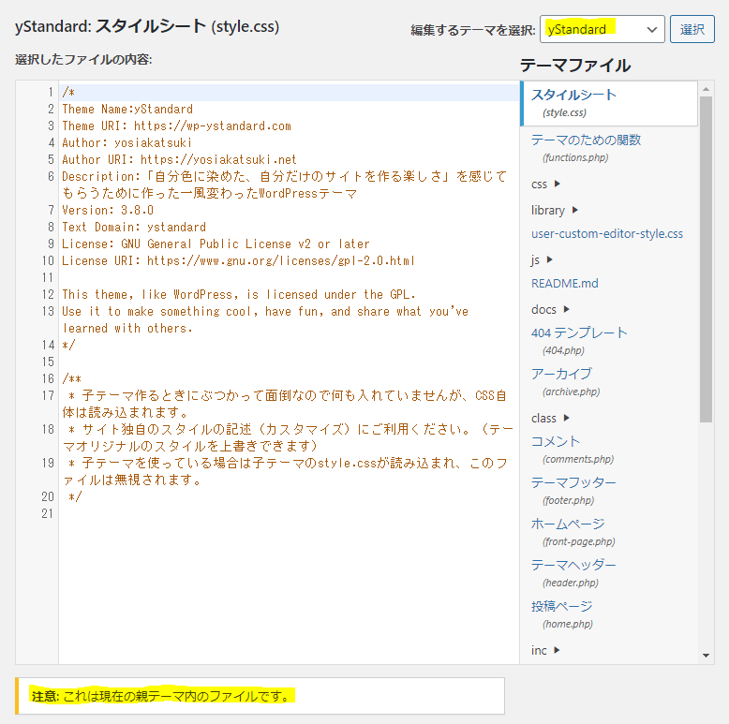Click the テーマファイル heading
Viewport: 729px width, 724px height.
(575, 65)
